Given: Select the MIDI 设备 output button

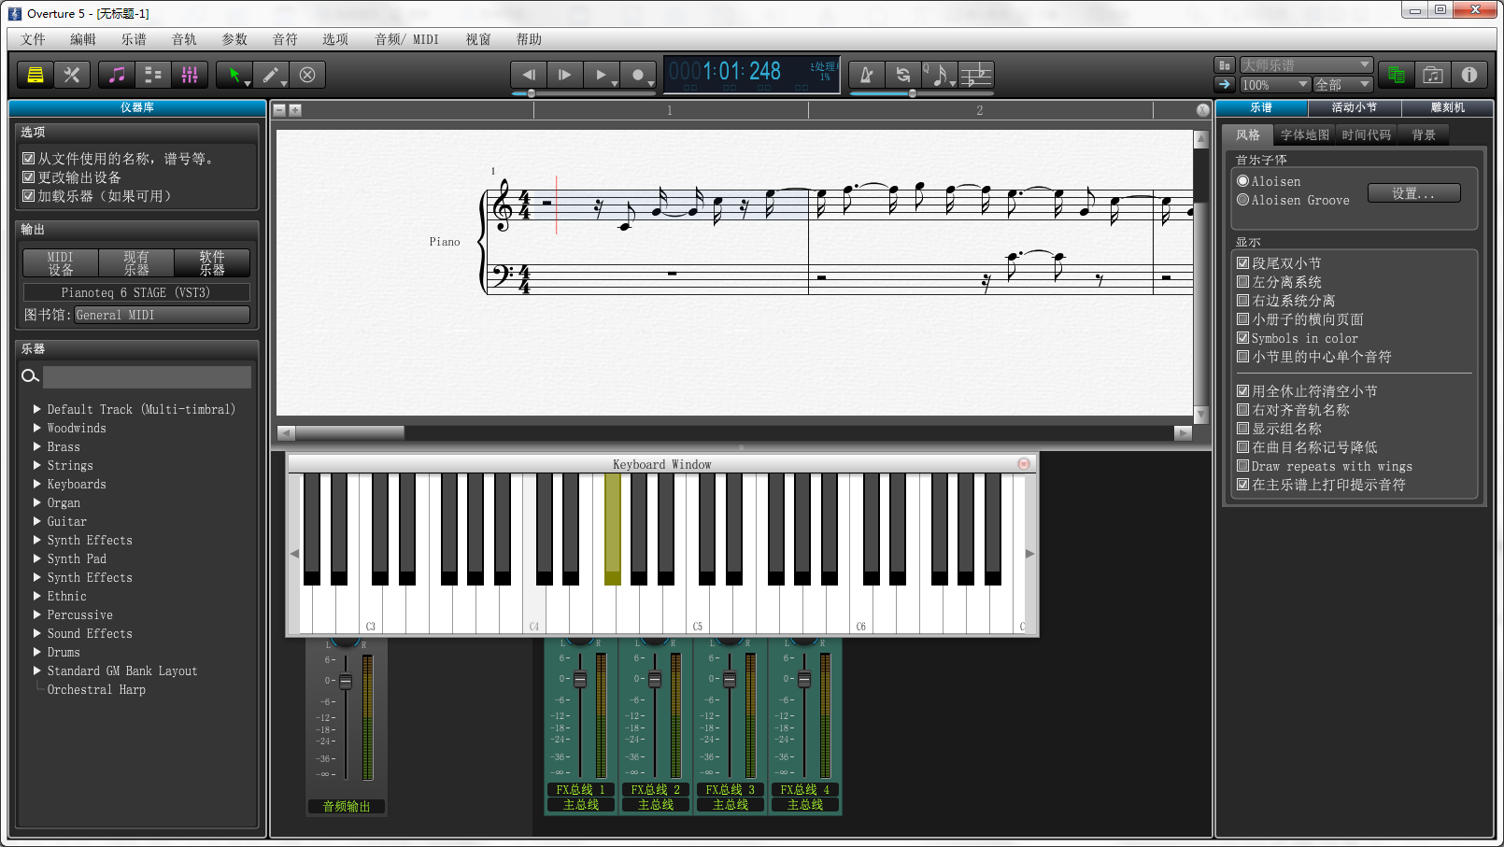Looking at the screenshot, I should coord(61,263).
